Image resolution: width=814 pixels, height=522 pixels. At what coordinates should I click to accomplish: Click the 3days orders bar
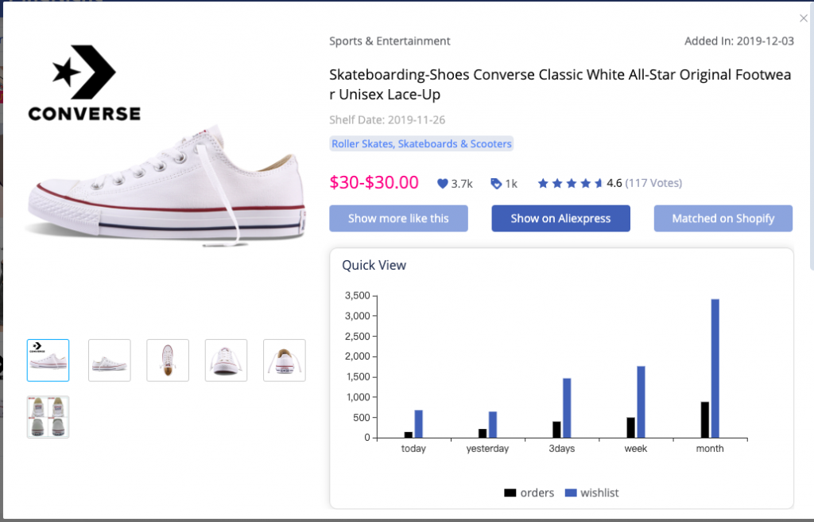[x=556, y=430]
